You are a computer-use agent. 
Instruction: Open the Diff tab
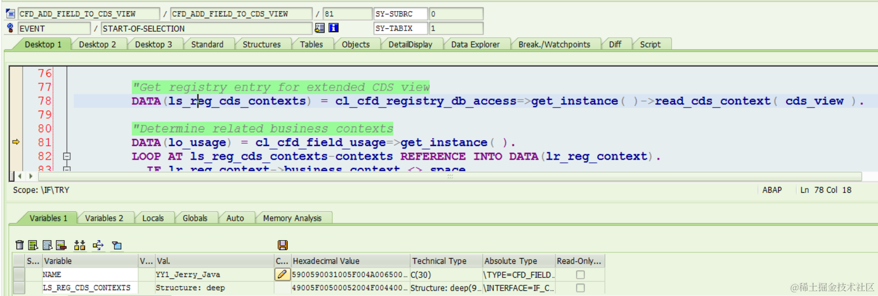(615, 44)
